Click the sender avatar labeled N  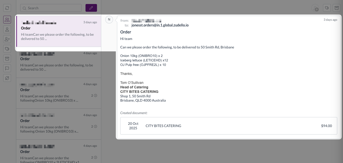(109, 19)
